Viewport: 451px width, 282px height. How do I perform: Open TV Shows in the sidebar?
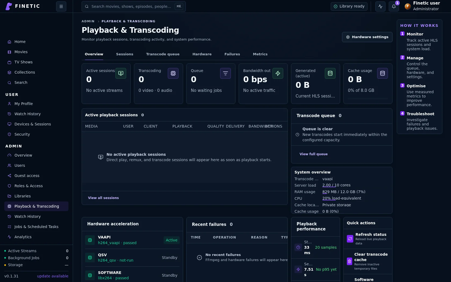coord(36,62)
